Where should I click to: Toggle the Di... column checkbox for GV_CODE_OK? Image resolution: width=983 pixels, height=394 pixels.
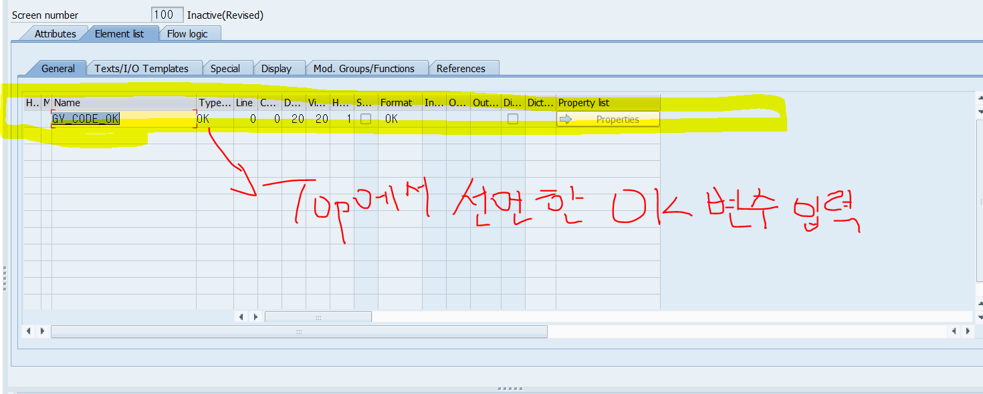point(513,119)
